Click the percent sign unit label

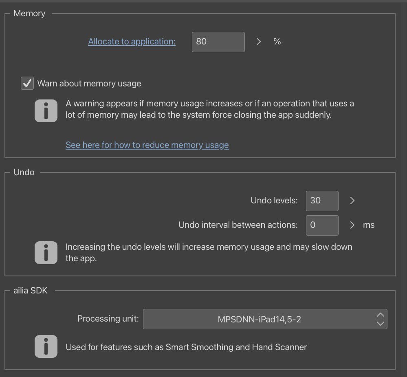coord(277,42)
